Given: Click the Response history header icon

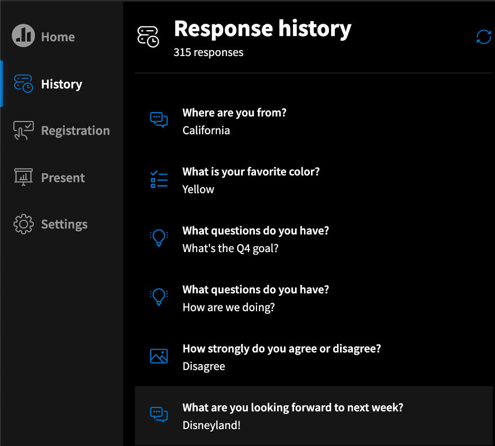Looking at the screenshot, I should pos(148,36).
